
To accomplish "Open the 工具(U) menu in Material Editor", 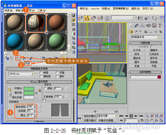I will pyautogui.click(x=42, y=10).
